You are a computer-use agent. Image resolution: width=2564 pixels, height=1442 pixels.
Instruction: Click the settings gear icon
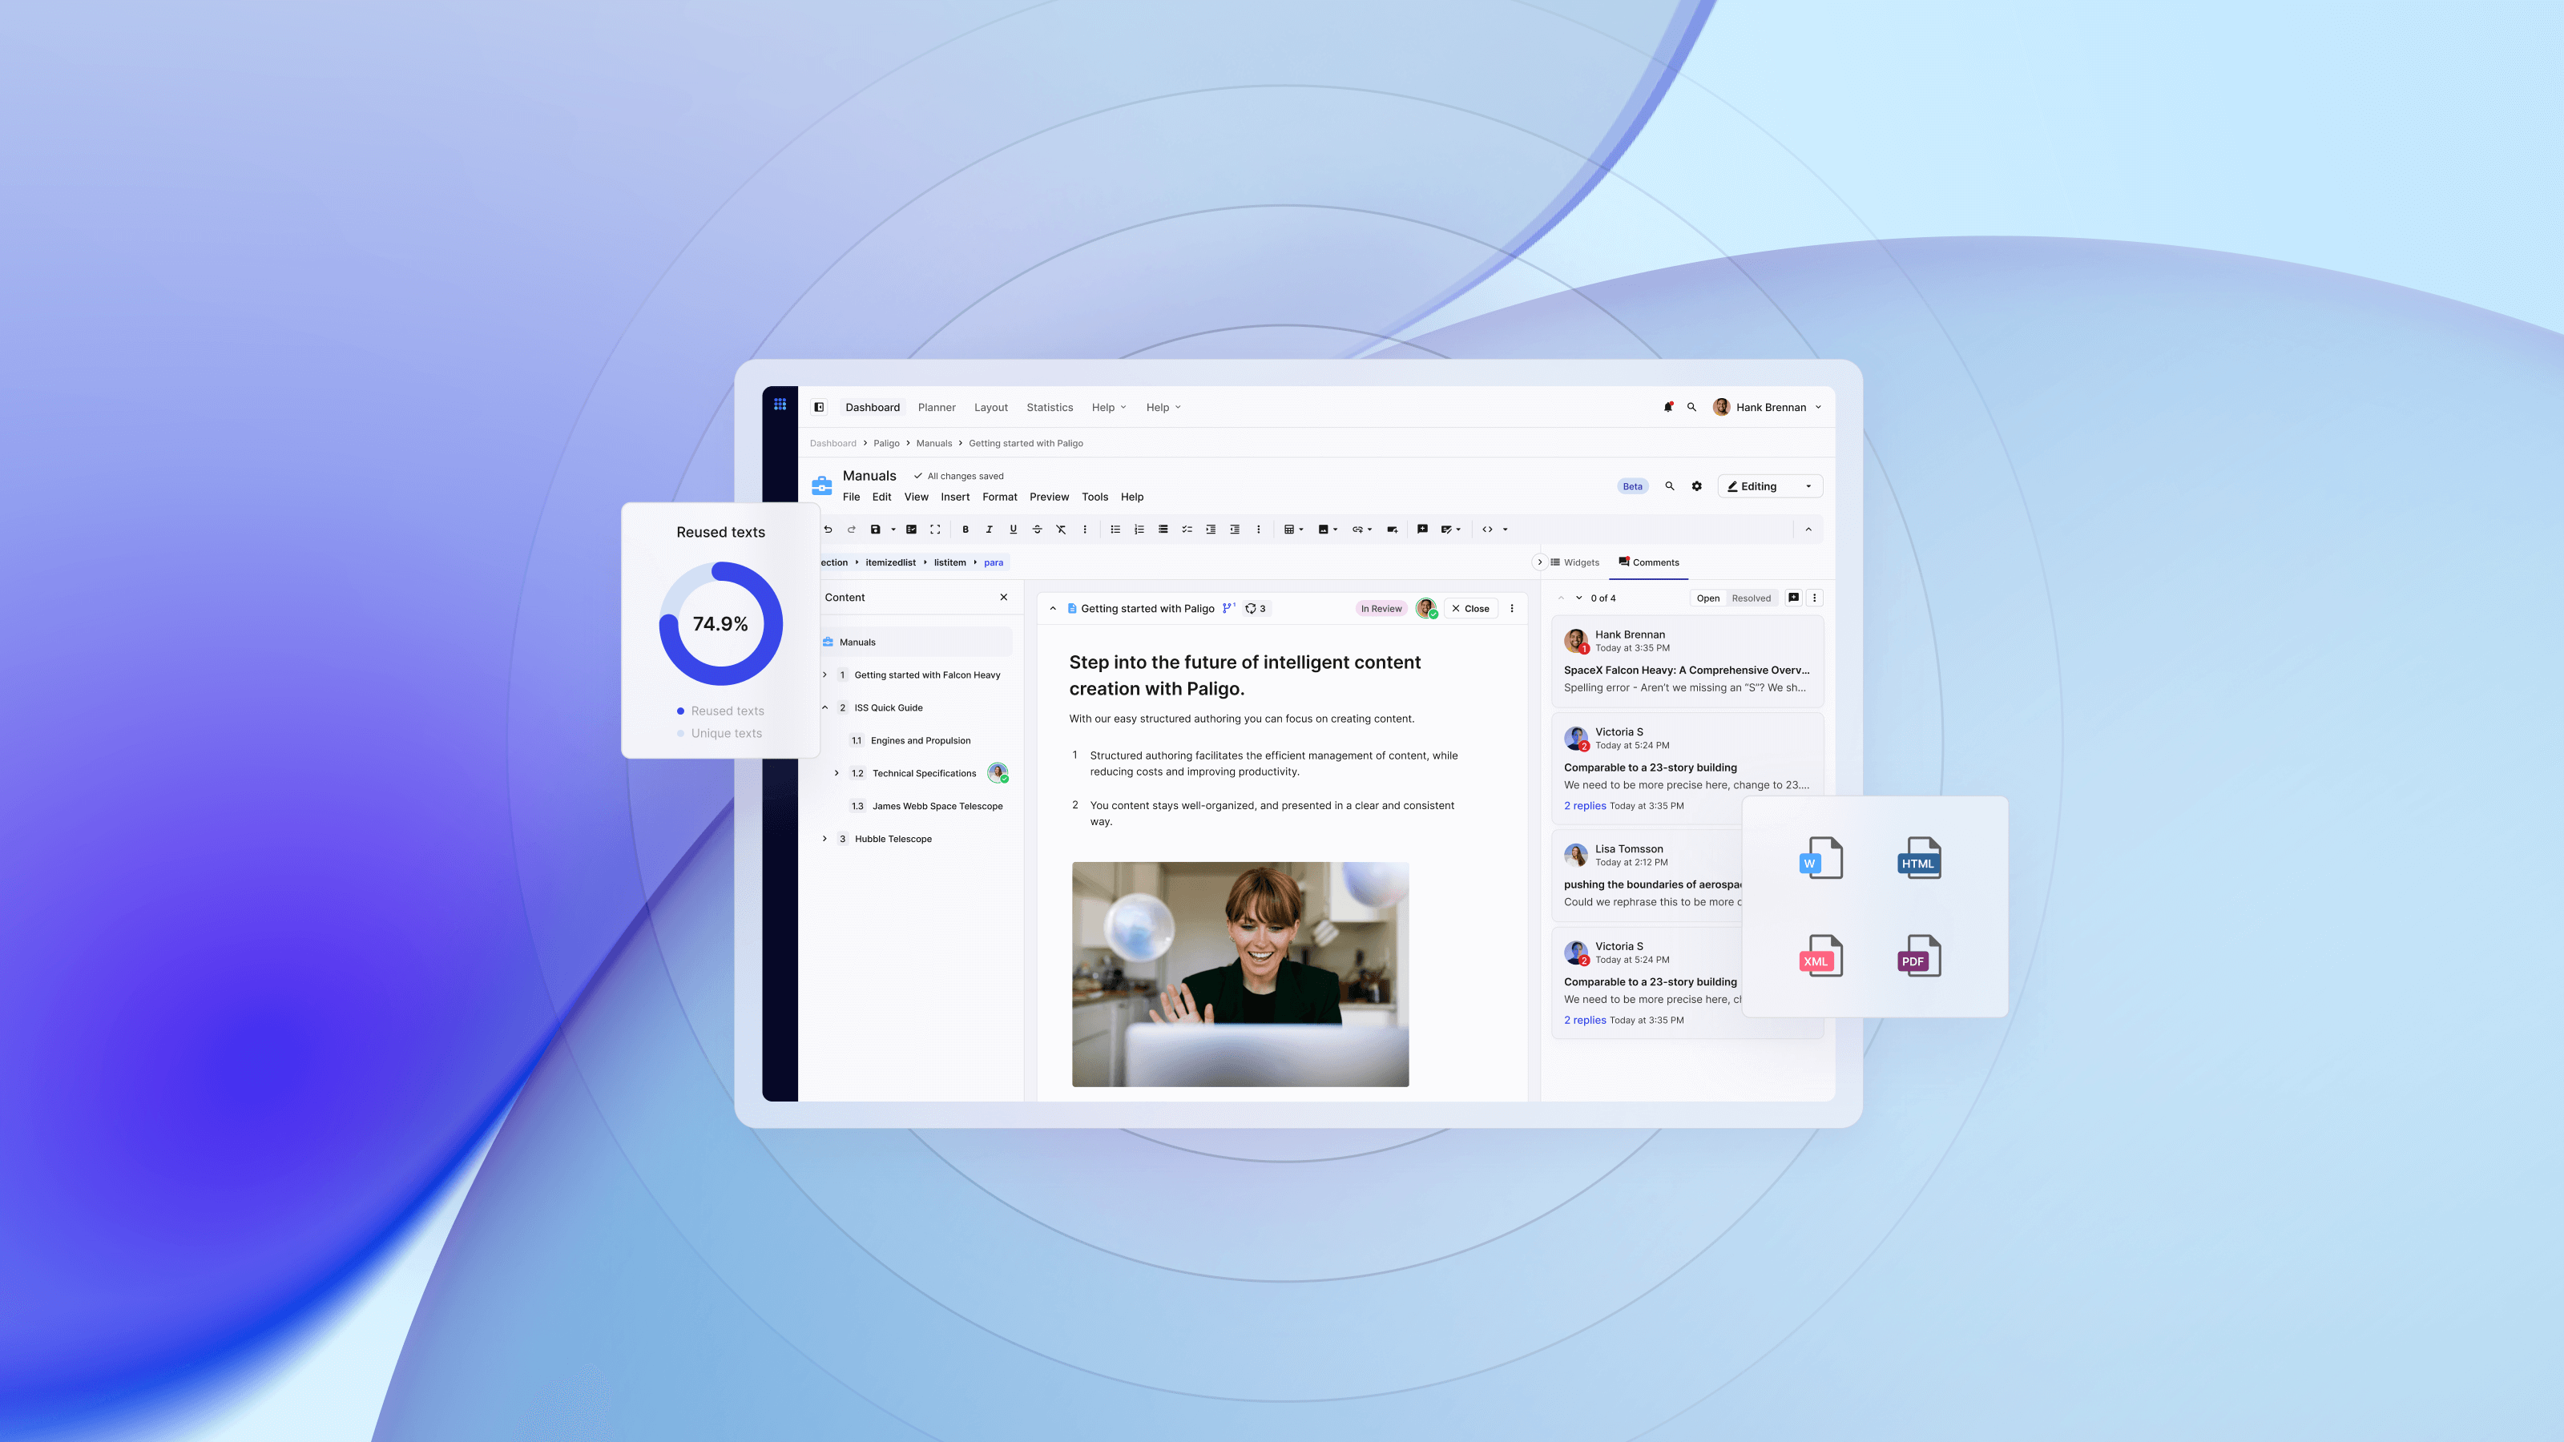pyautogui.click(x=1697, y=486)
